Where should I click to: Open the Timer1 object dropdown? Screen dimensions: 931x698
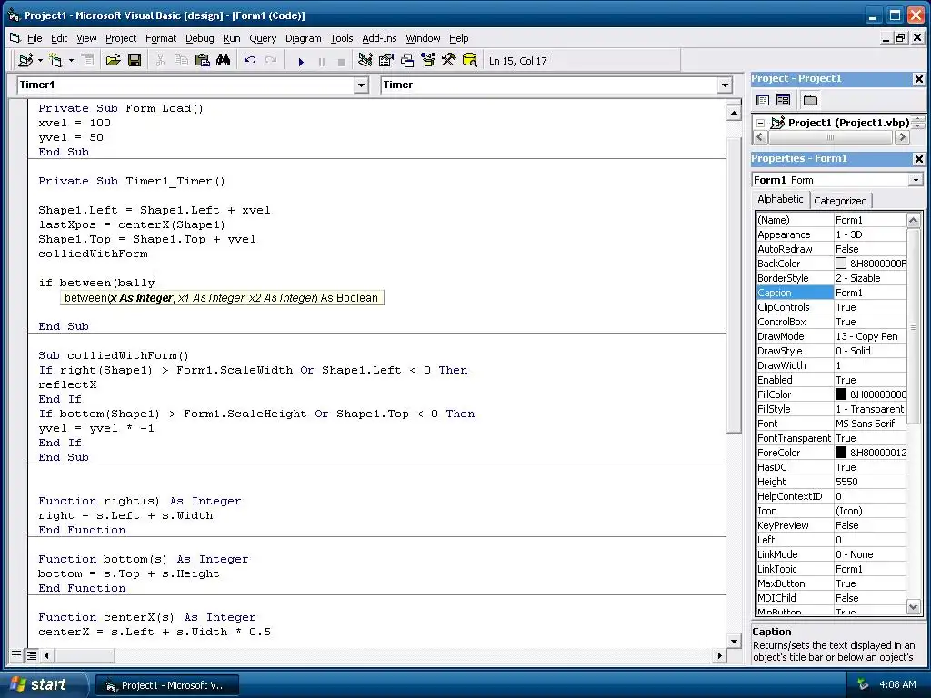361,85
